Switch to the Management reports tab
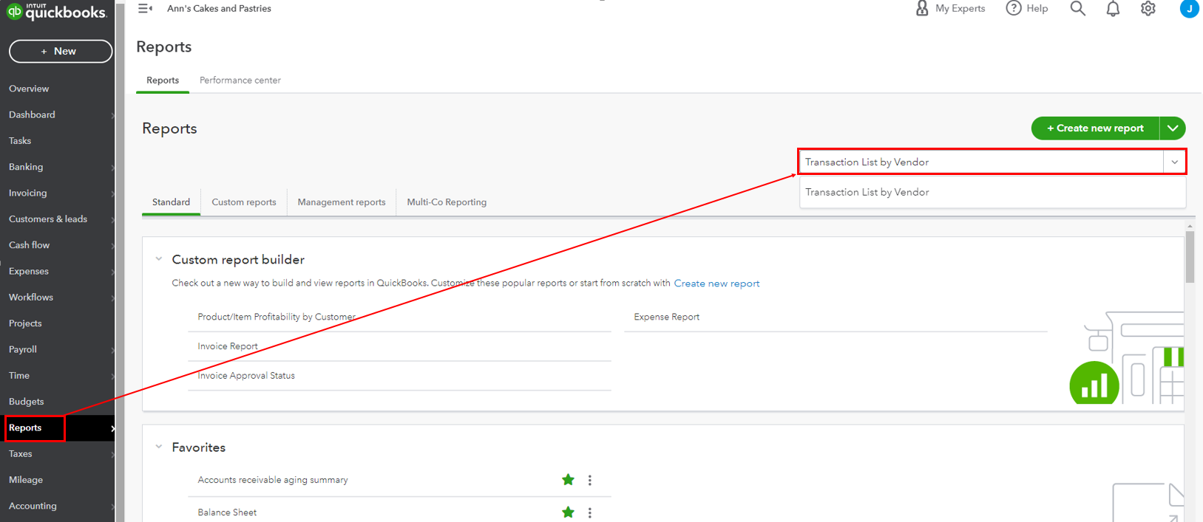 pyautogui.click(x=342, y=202)
